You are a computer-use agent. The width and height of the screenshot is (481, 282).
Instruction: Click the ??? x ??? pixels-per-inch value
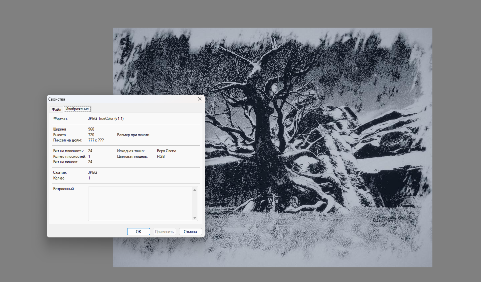click(96, 140)
